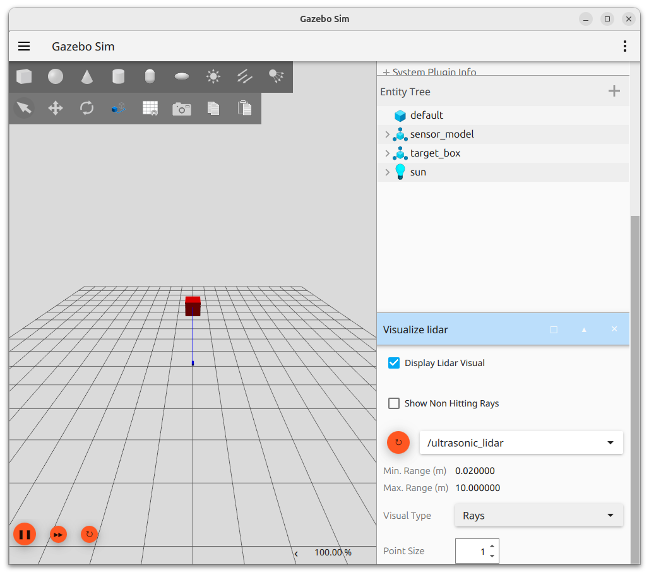Click the Max. Range value 10.000000
The width and height of the screenshot is (649, 575).
478,488
